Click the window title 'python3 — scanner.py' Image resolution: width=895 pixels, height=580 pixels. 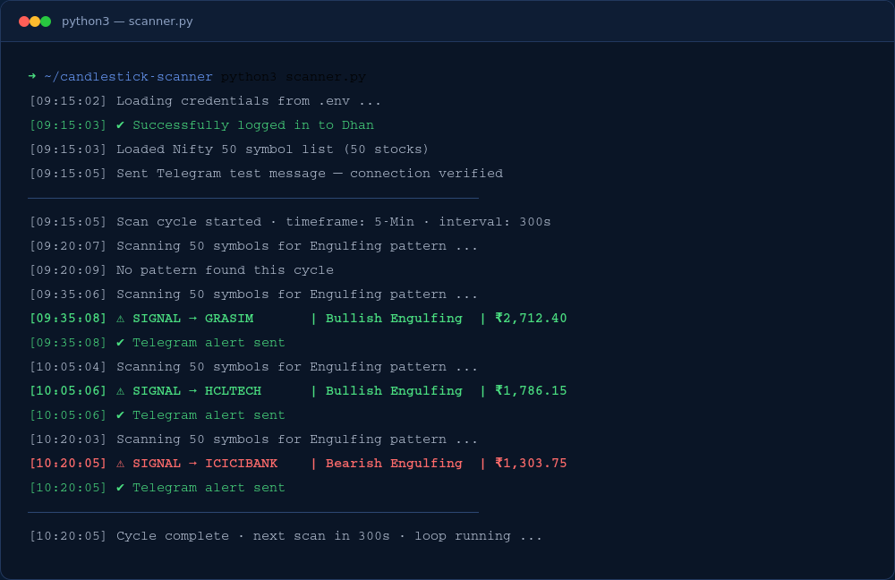click(127, 21)
